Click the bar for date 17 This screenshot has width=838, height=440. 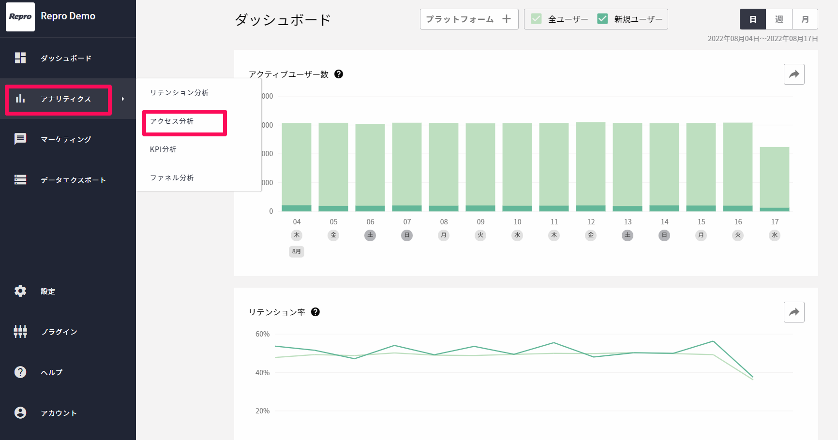pos(775,179)
